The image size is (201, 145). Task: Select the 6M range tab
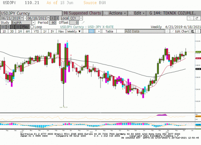28,31
